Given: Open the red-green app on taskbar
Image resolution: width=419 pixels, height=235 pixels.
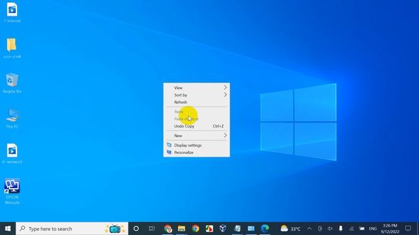Looking at the screenshot, I should click(209, 228).
